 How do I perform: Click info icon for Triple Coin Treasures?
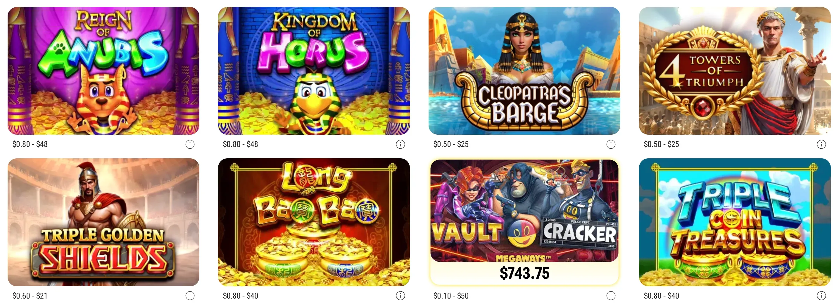pyautogui.click(x=821, y=296)
